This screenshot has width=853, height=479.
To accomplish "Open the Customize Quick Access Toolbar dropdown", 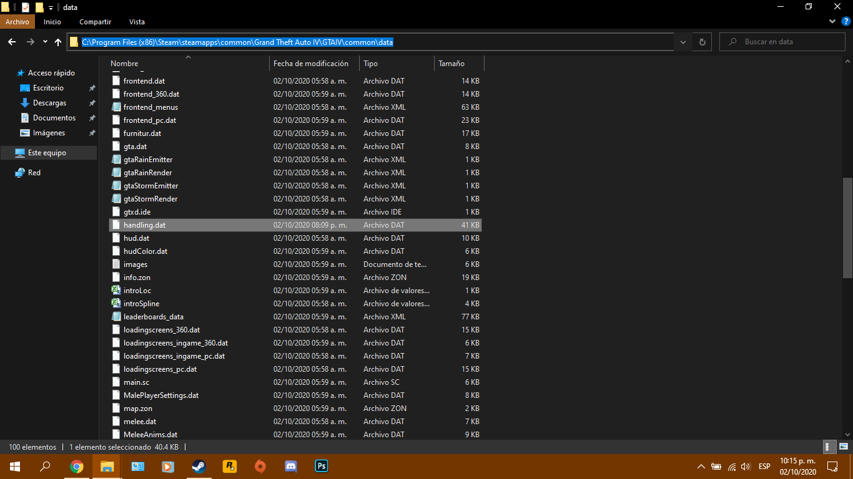I will 51,7.
